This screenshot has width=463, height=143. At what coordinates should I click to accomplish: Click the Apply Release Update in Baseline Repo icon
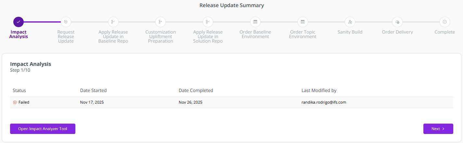[113, 22]
